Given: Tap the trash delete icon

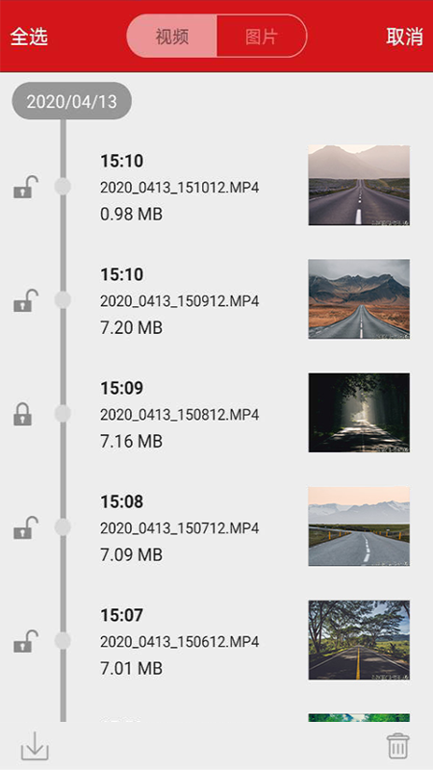Looking at the screenshot, I should click(x=397, y=746).
